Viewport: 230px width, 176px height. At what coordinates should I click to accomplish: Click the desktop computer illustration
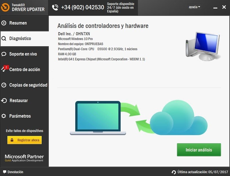click(203, 46)
